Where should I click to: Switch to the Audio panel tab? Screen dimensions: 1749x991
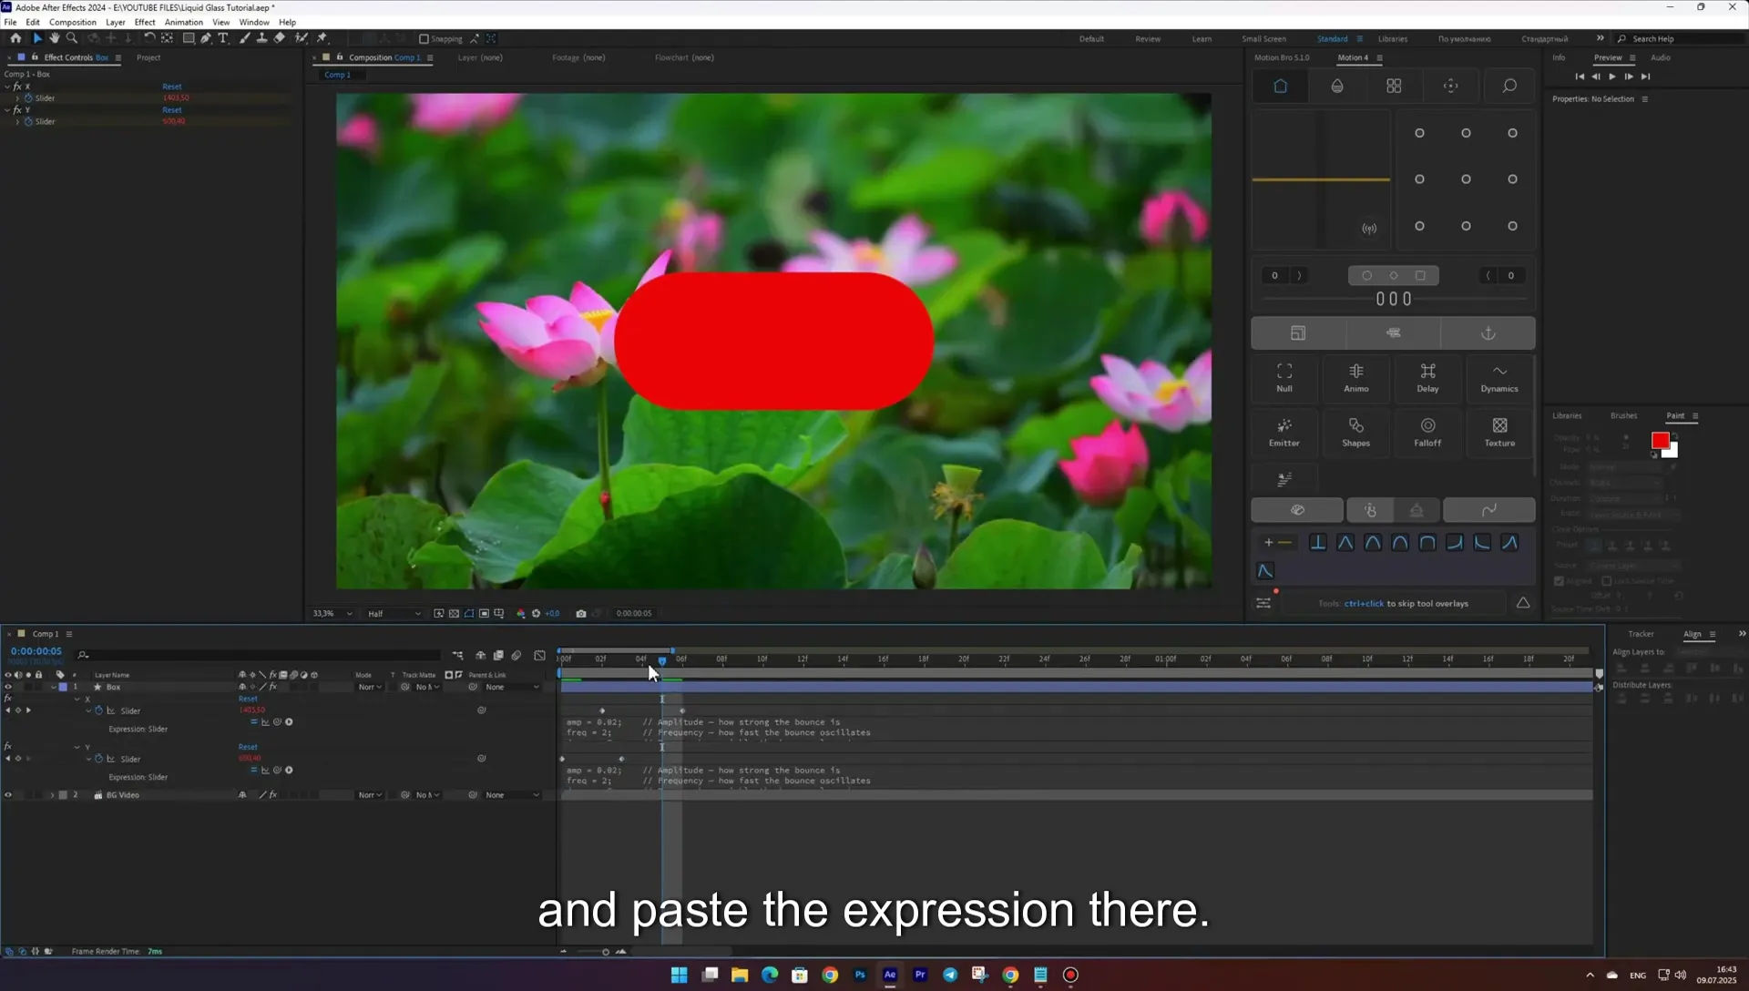1661,57
